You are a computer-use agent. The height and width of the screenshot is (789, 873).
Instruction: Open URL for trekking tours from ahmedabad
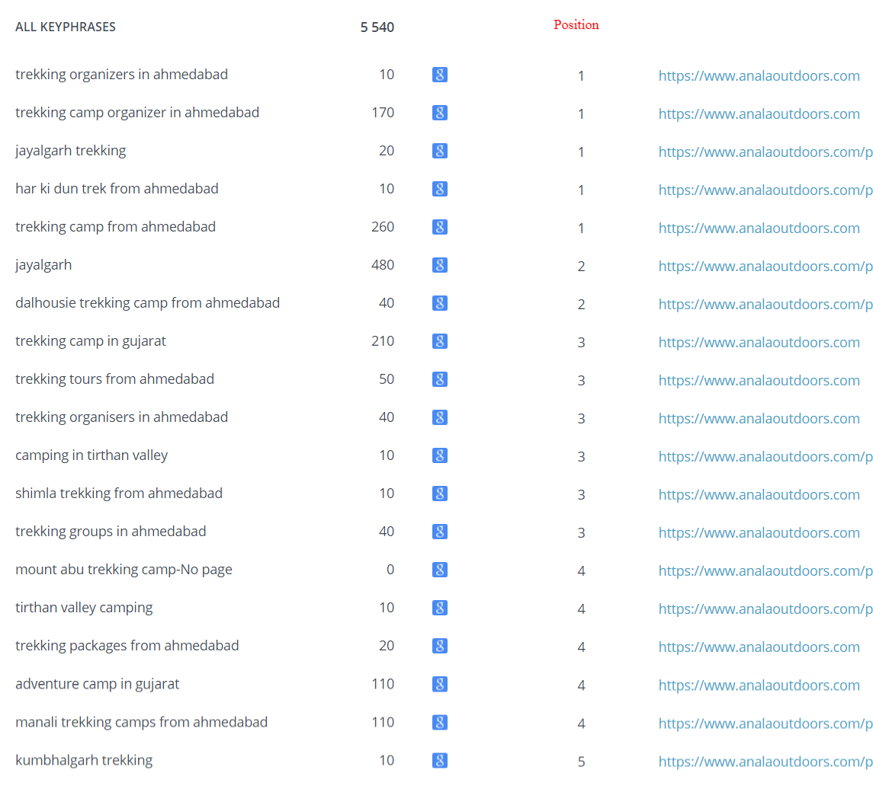point(759,380)
